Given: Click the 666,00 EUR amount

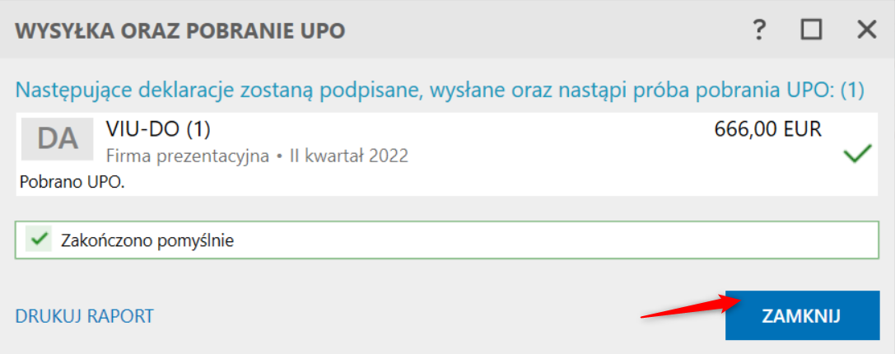Looking at the screenshot, I should [767, 129].
